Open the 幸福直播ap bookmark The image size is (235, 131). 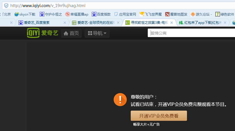77,14
